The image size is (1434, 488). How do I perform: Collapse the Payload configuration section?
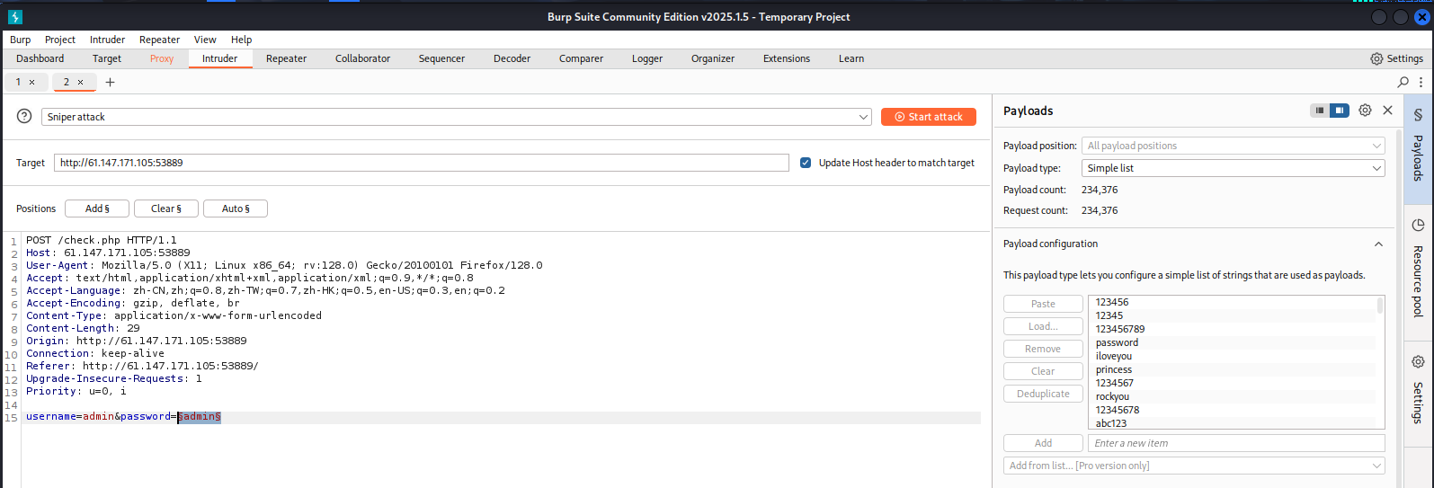click(x=1378, y=244)
